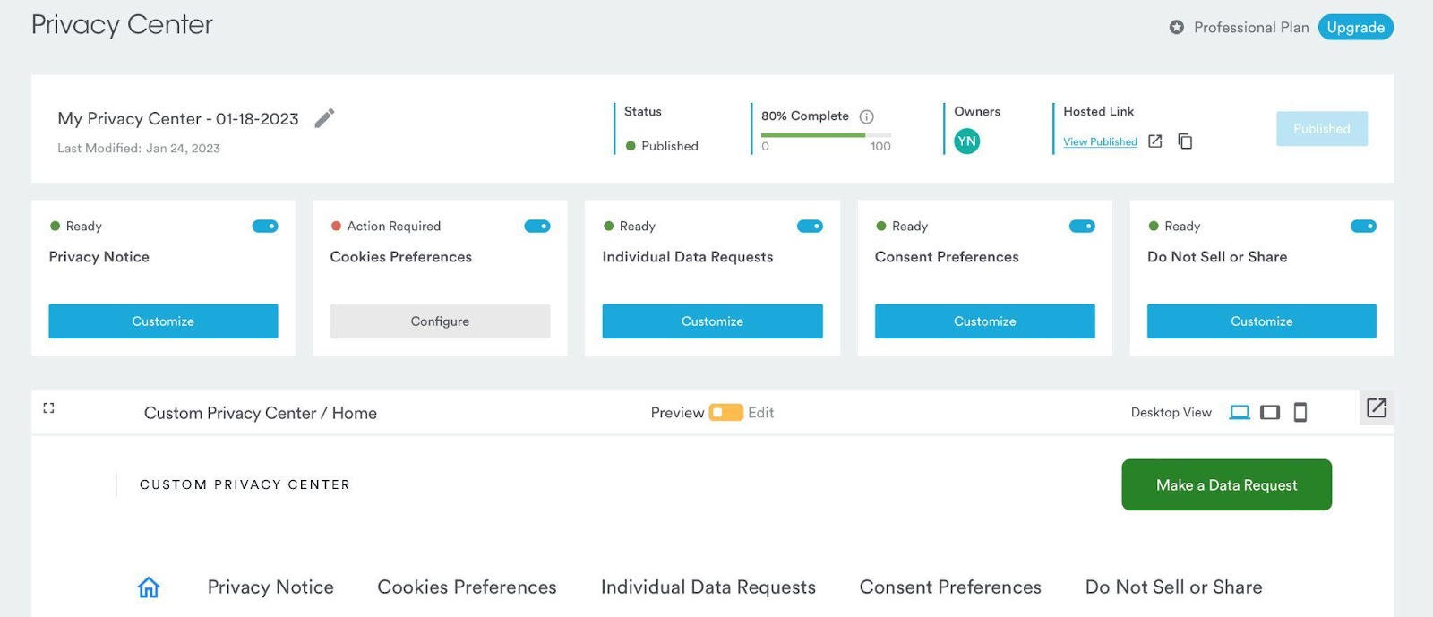Click the Configure button for Cookies Preferences
This screenshot has height=617, width=1433.
tap(440, 321)
